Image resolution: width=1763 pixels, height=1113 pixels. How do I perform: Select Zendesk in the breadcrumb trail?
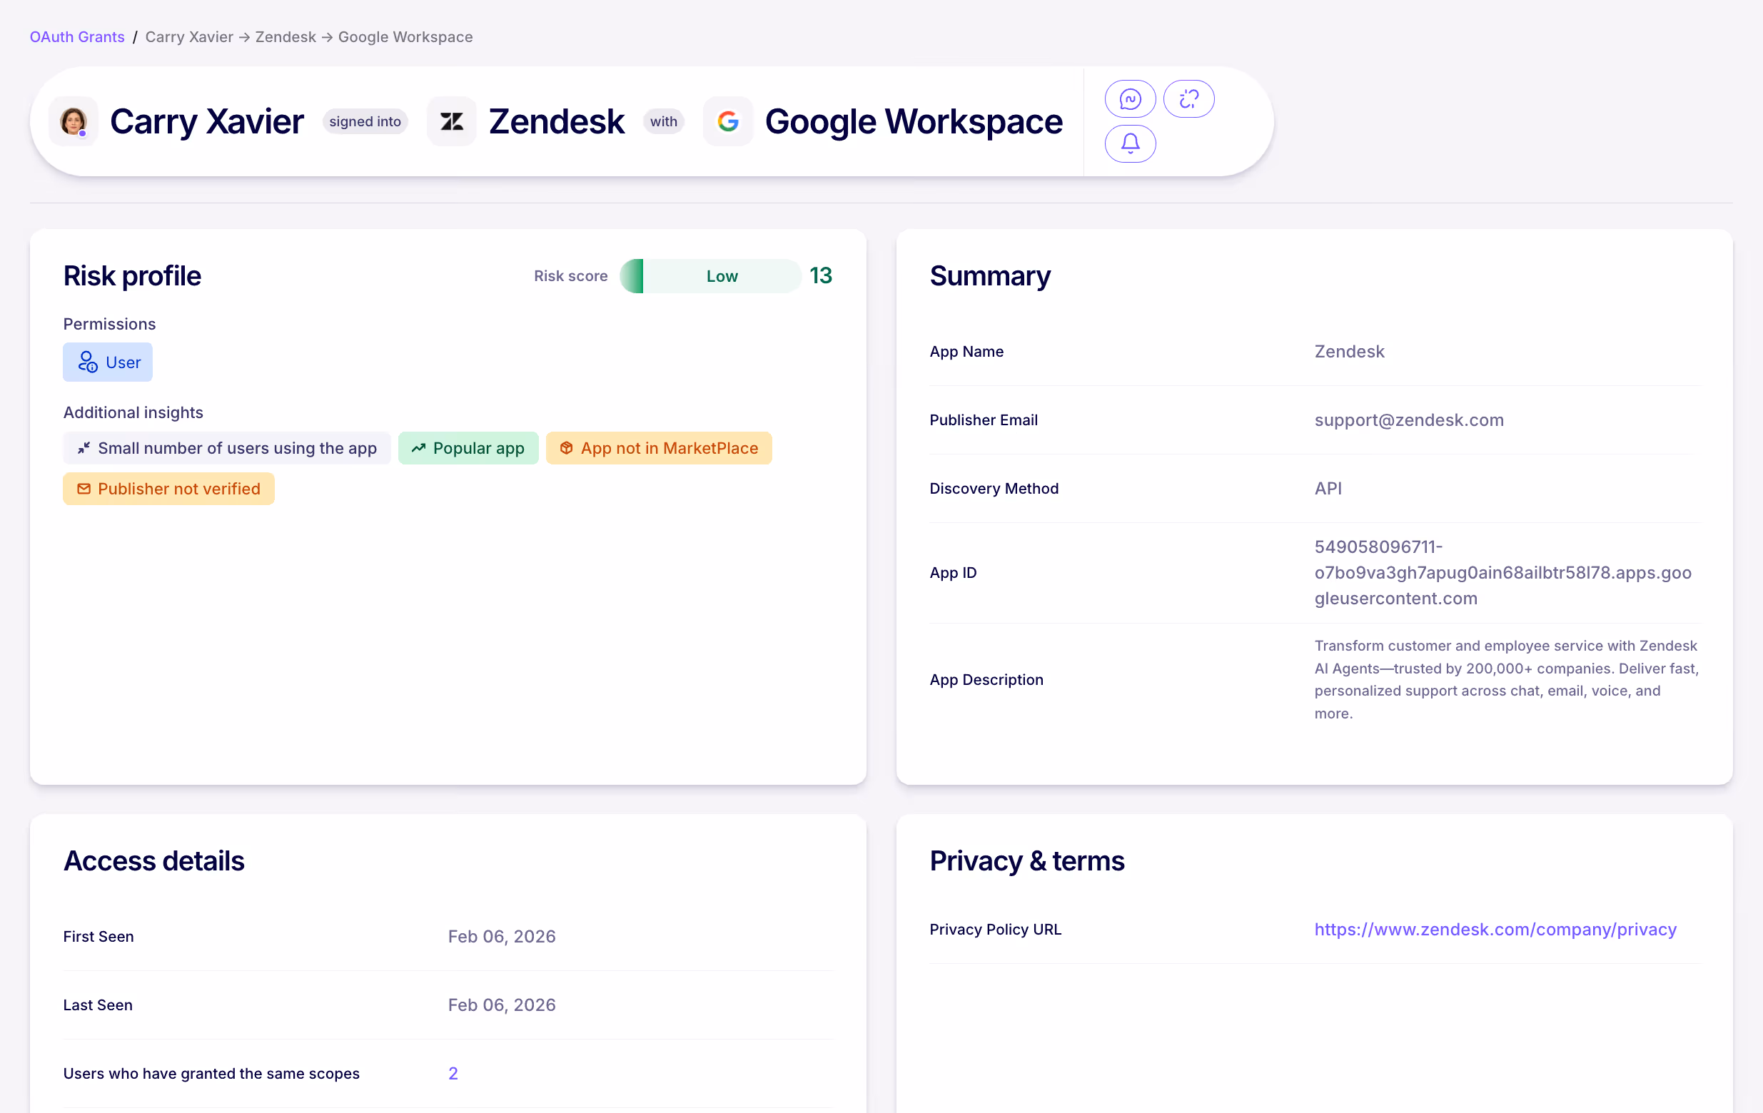click(286, 36)
